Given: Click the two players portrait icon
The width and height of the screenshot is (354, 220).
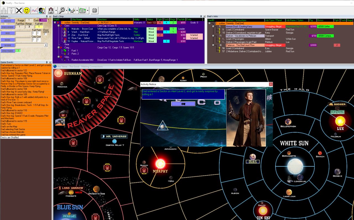Looking at the screenshot, I should click(42, 11).
